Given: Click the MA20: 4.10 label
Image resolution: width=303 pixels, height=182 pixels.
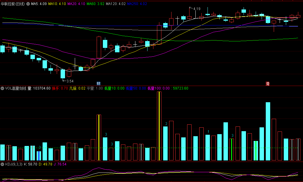Looking at the screenshot, I should pos(76,4).
